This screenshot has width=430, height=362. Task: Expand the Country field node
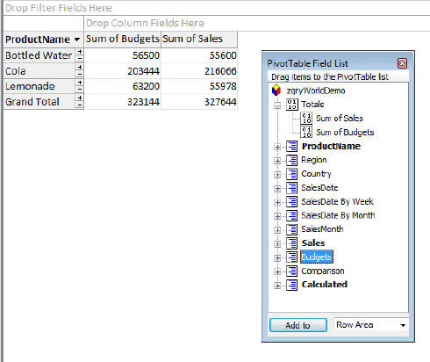point(277,175)
